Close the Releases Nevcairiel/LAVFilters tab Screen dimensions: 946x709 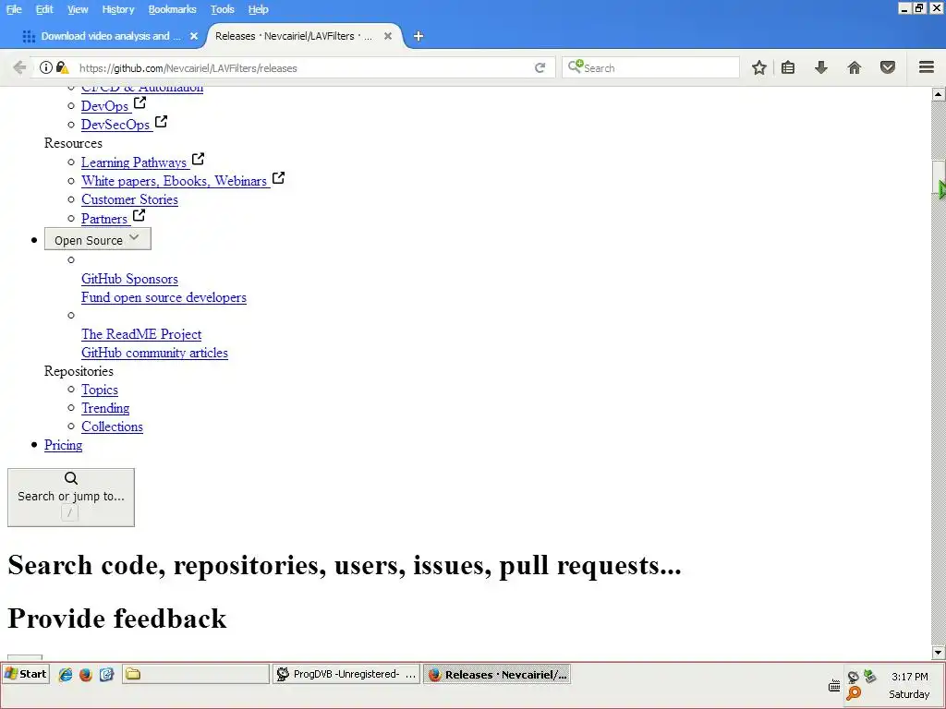point(388,36)
